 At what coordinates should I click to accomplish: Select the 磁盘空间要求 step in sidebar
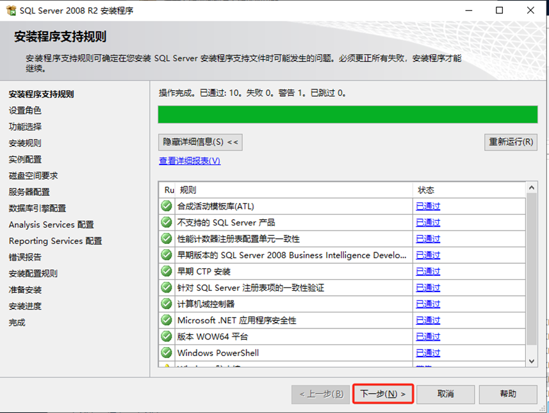pos(33,175)
